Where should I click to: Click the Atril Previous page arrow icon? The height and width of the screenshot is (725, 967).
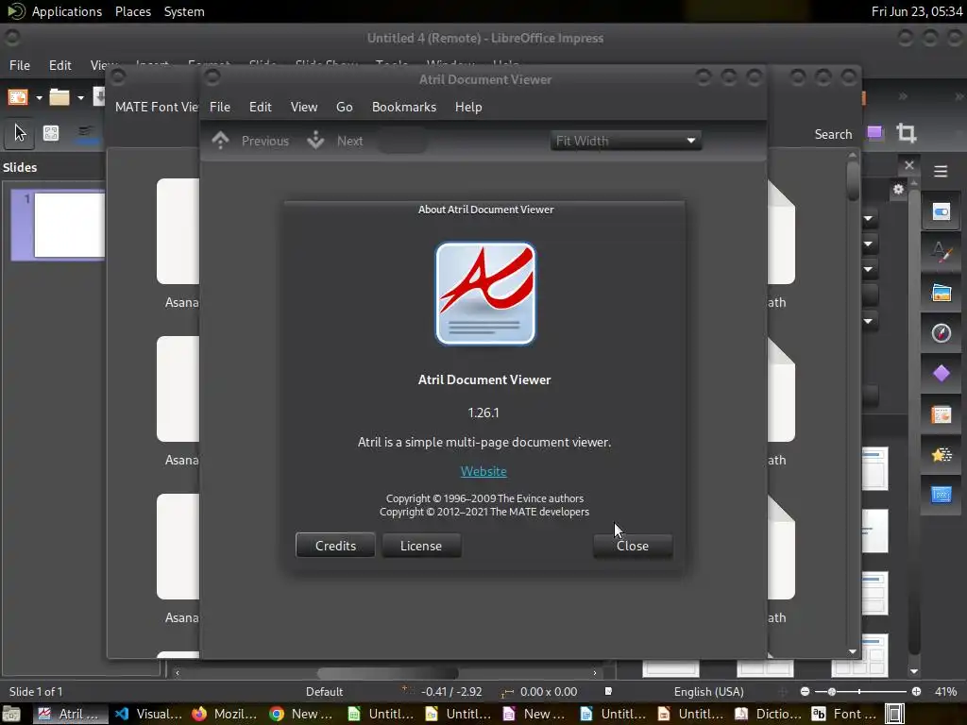tap(220, 140)
